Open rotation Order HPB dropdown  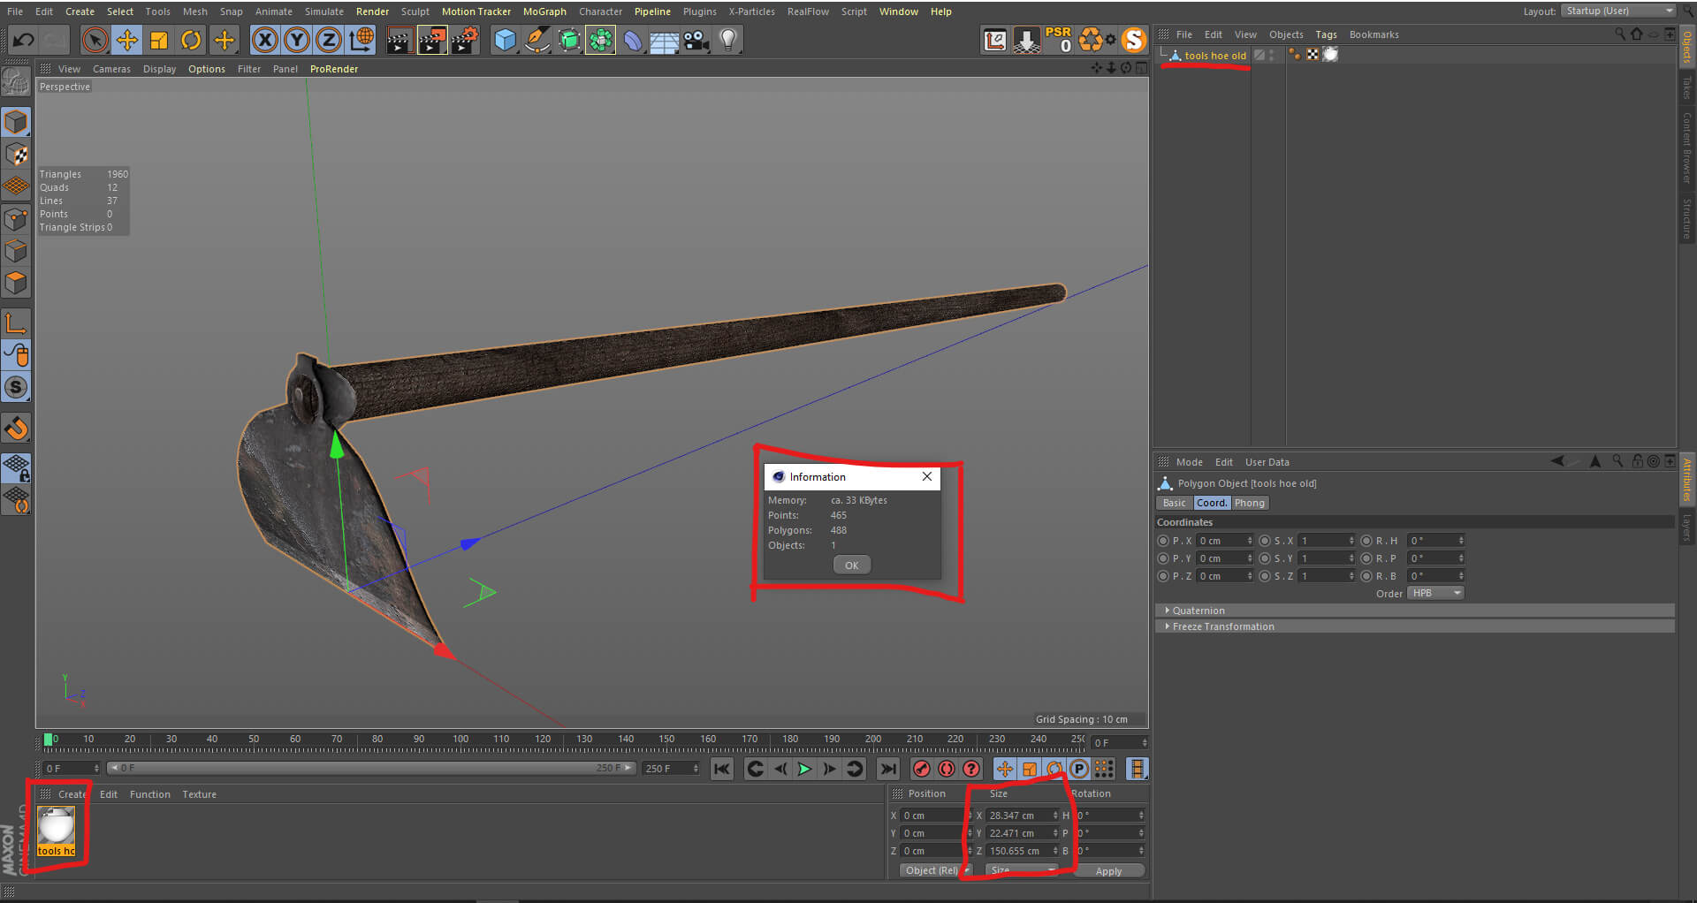[x=1435, y=593]
